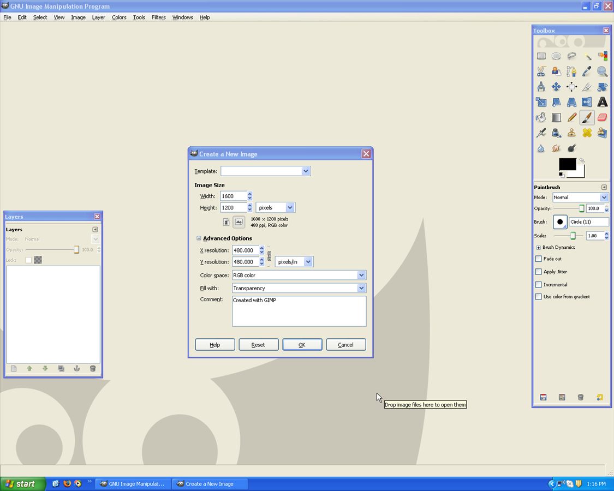This screenshot has width=614, height=491.
Task: Select the Heal tool
Action: (x=587, y=133)
